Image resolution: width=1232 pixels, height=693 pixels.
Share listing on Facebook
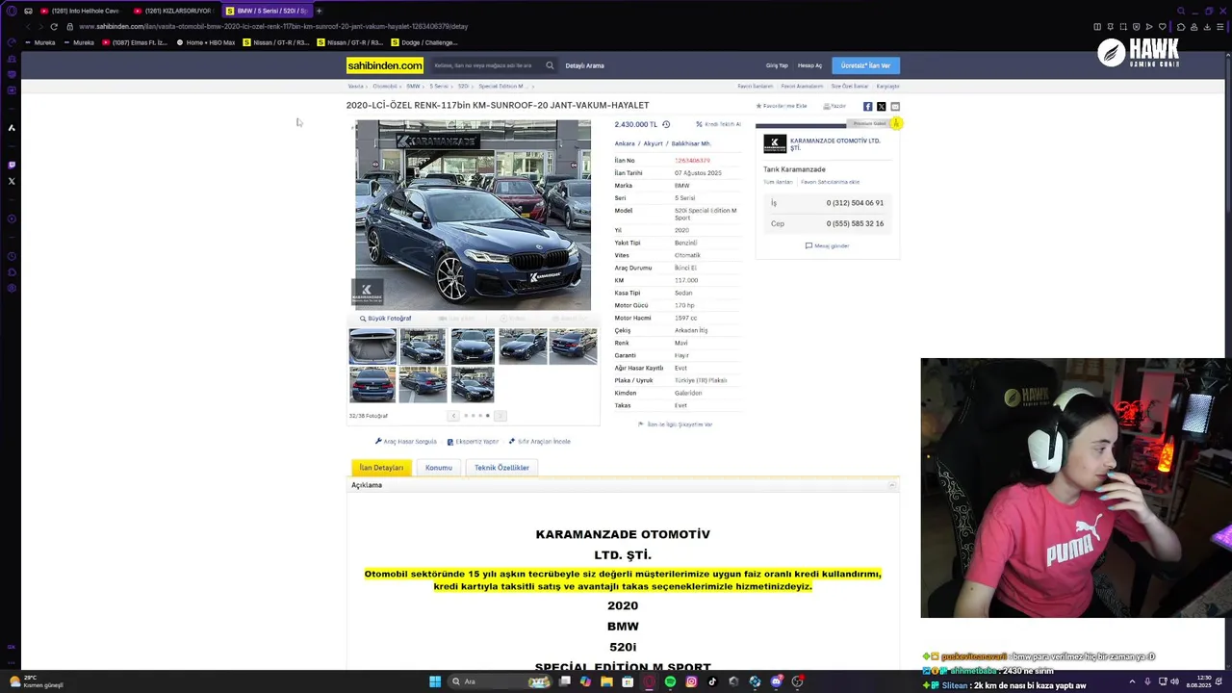point(867,107)
